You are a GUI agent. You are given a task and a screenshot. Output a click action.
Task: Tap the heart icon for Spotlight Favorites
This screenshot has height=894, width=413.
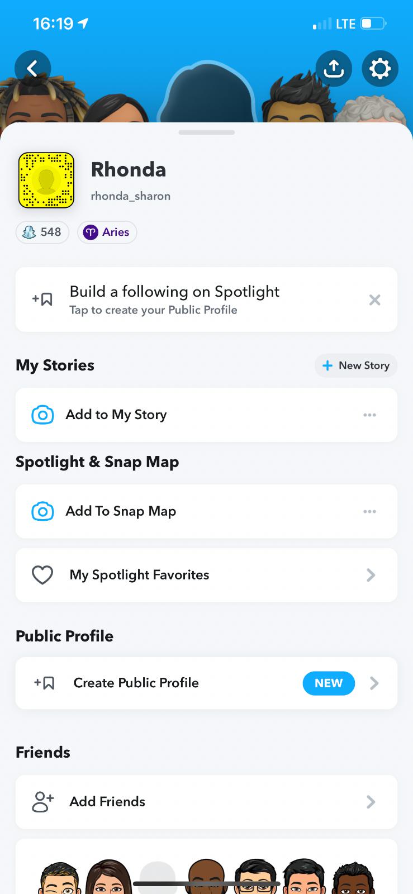click(42, 575)
